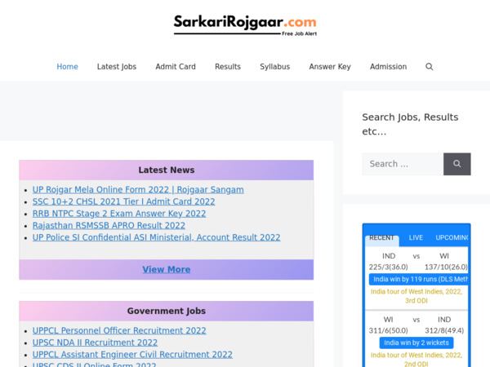Open Syllabus menu item
The height and width of the screenshot is (367, 490).
coord(275,67)
